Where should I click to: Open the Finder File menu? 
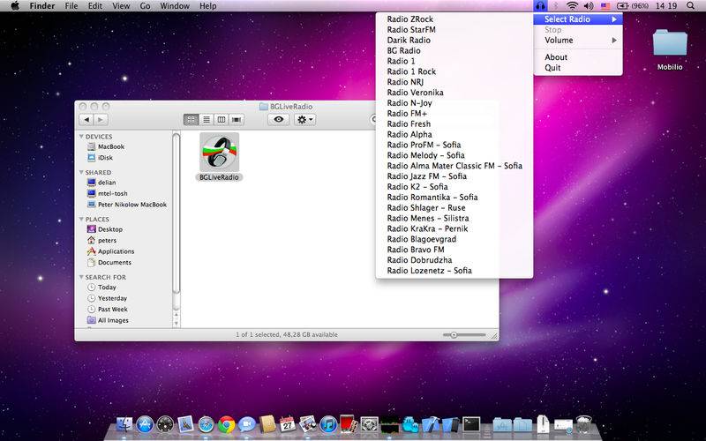[x=71, y=6]
